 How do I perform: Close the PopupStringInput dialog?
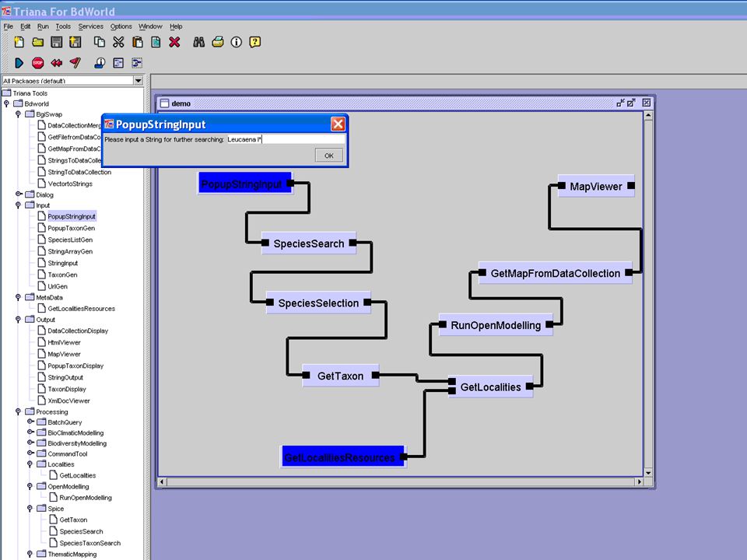click(x=338, y=124)
